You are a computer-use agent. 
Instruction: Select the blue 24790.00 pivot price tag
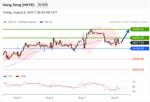tap(140, 48)
